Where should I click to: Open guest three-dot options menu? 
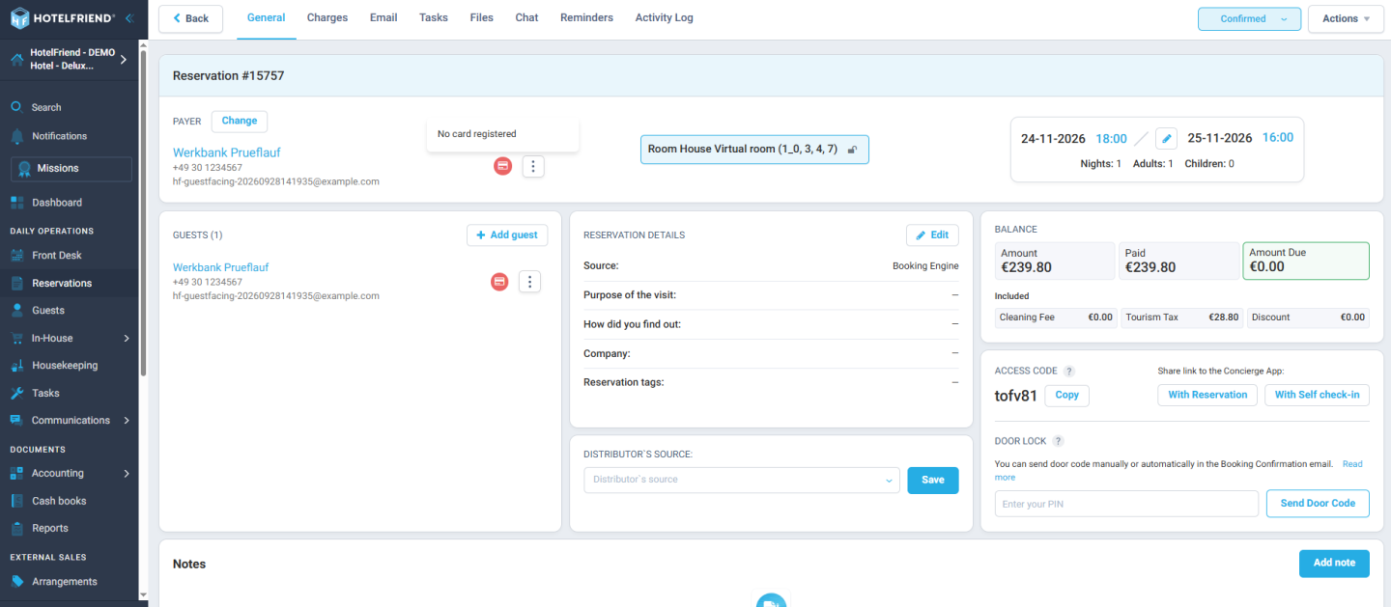529,282
